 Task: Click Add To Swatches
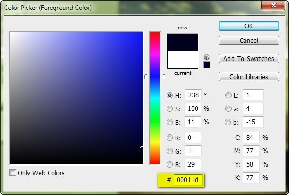pos(249,58)
